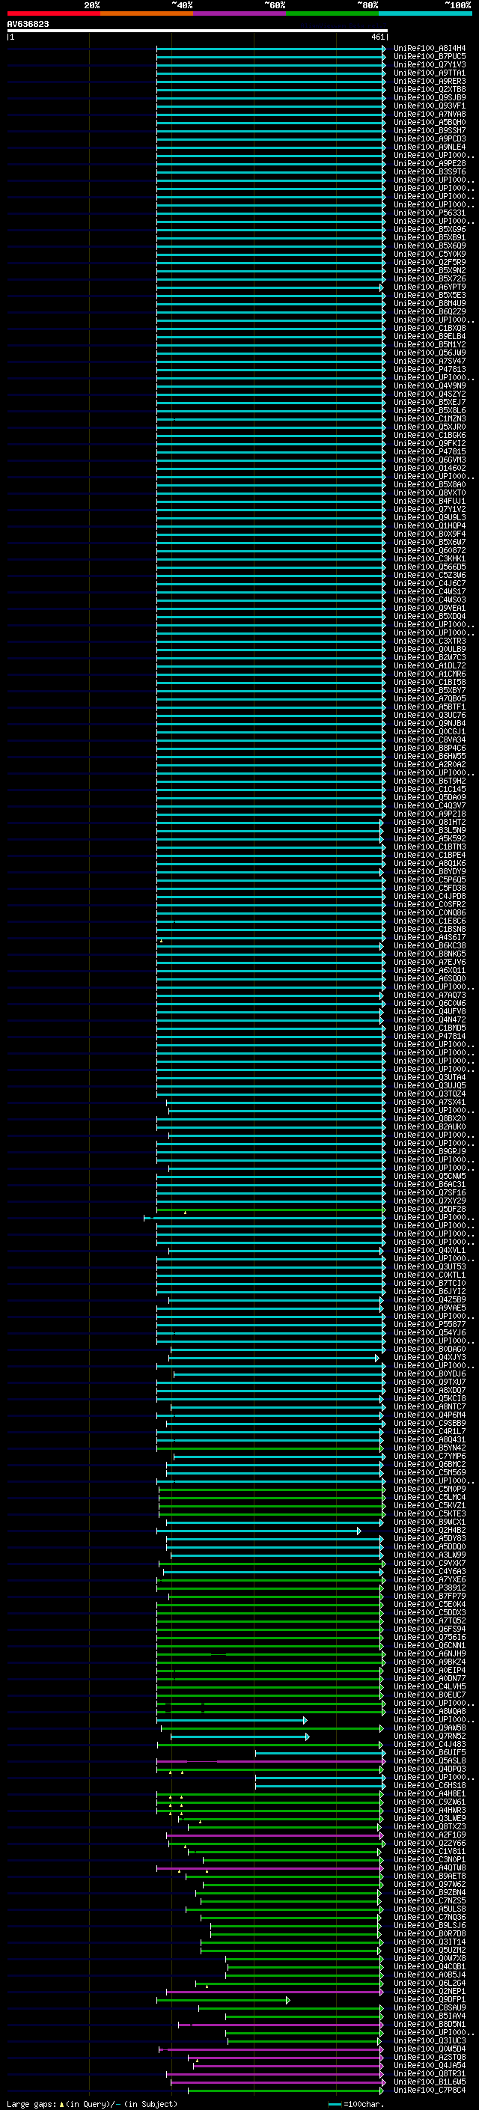479x2110 pixels.
Task: Select hit label UniRef100_P56331
Action: [x=430, y=213]
